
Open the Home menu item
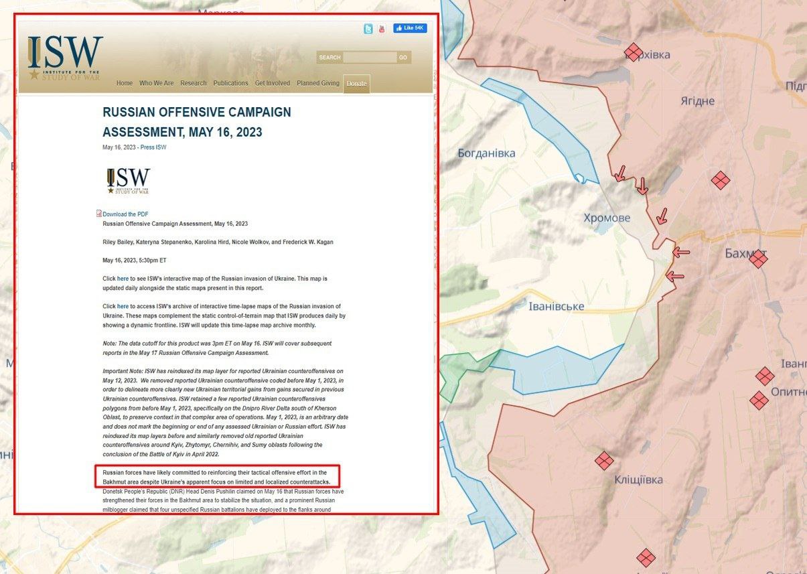click(x=125, y=83)
